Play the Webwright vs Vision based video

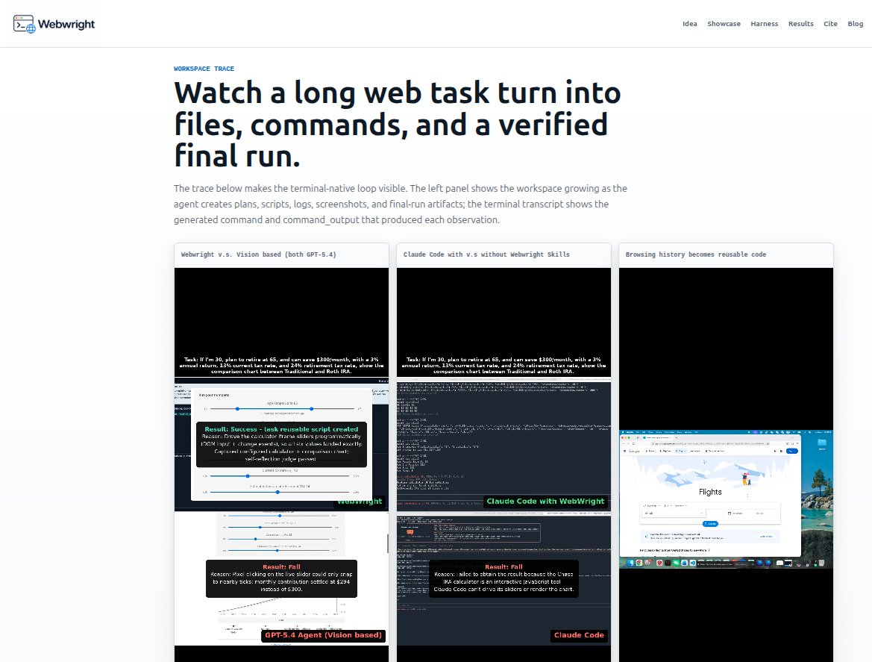(281, 464)
